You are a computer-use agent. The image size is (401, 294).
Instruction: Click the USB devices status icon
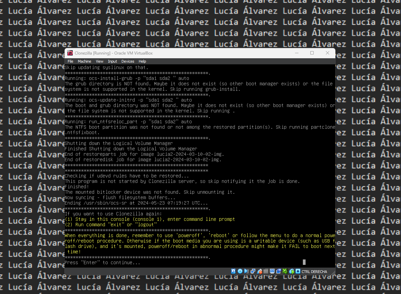pyautogui.click(x=260, y=271)
